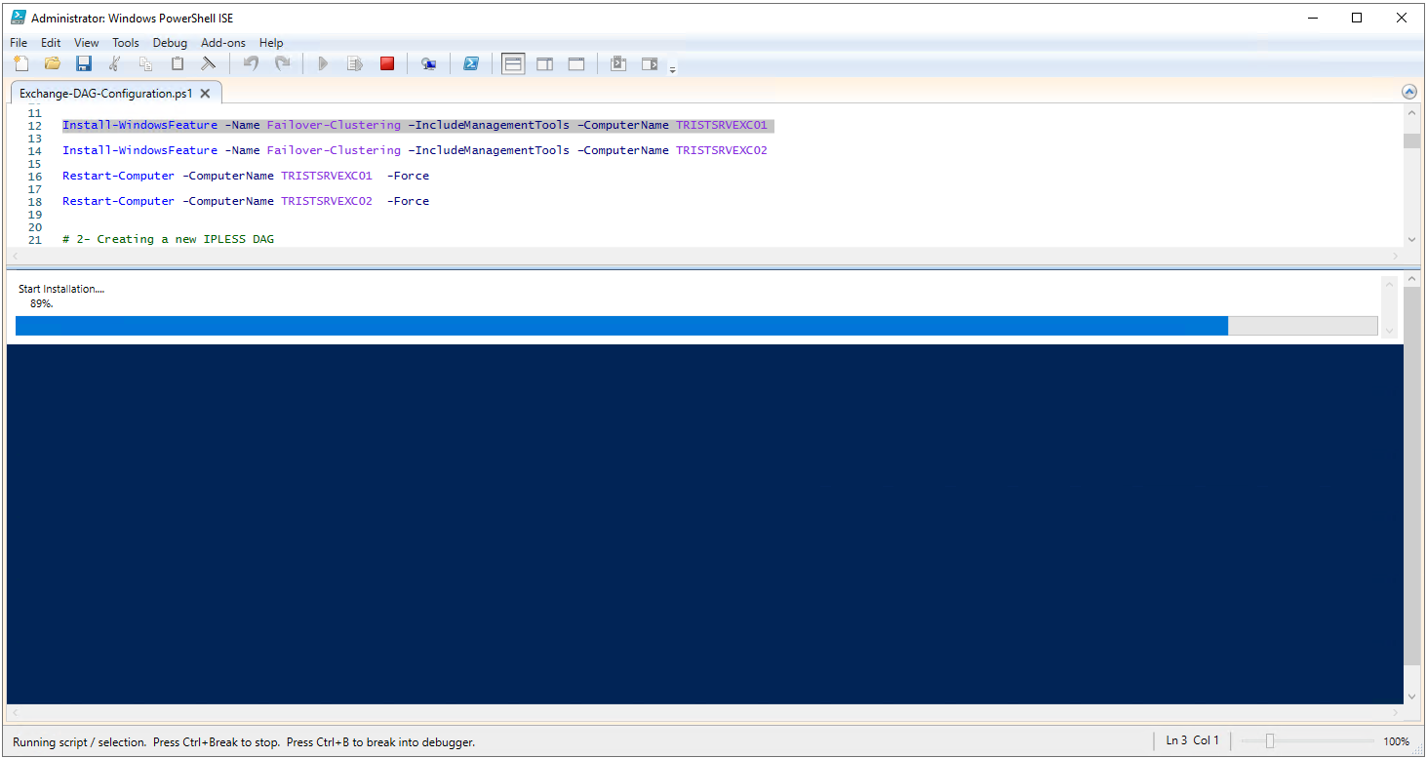Click console horizontal scrollbar left arrow
The height and width of the screenshot is (758, 1427).
click(x=14, y=713)
